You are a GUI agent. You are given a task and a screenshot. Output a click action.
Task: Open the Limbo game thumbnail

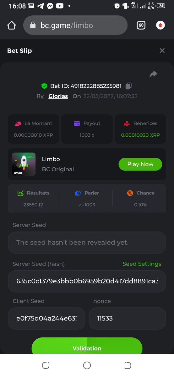tap(24, 164)
